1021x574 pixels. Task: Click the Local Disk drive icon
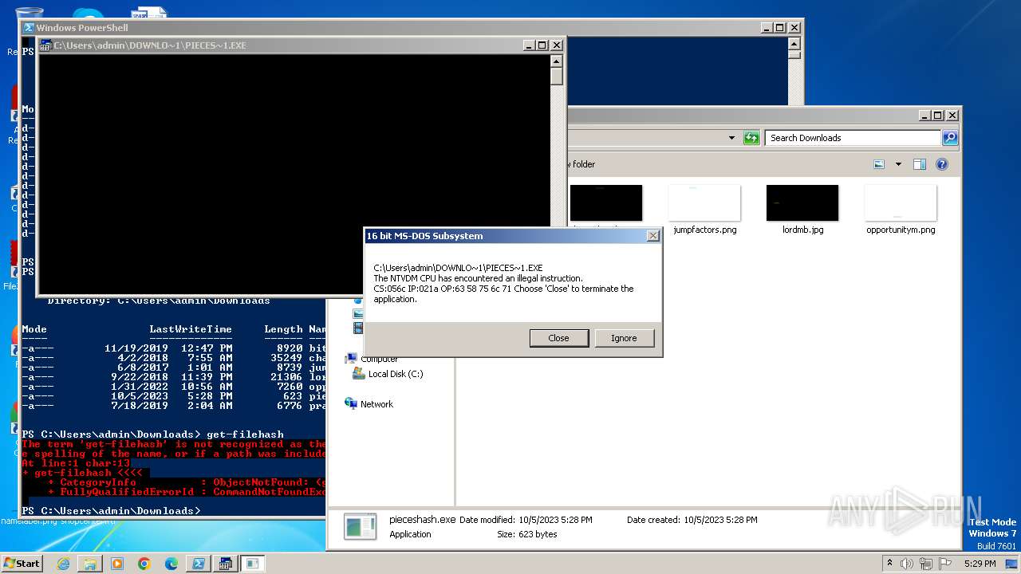[359, 374]
